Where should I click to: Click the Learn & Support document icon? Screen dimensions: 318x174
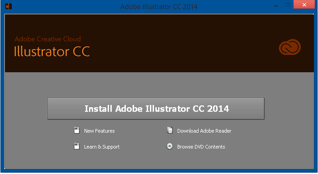tap(76, 146)
